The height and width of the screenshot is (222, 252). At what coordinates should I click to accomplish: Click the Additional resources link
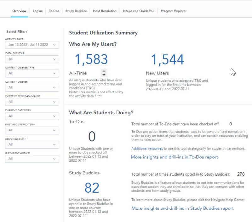click(147, 148)
